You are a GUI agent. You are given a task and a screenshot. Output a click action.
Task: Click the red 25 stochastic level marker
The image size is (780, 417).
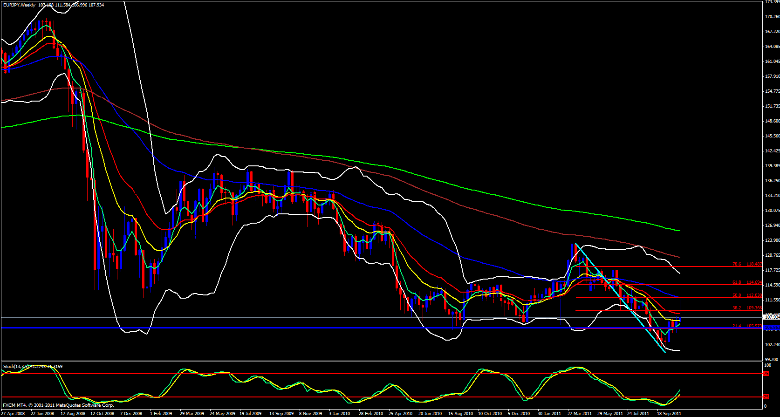pyautogui.click(x=766, y=397)
